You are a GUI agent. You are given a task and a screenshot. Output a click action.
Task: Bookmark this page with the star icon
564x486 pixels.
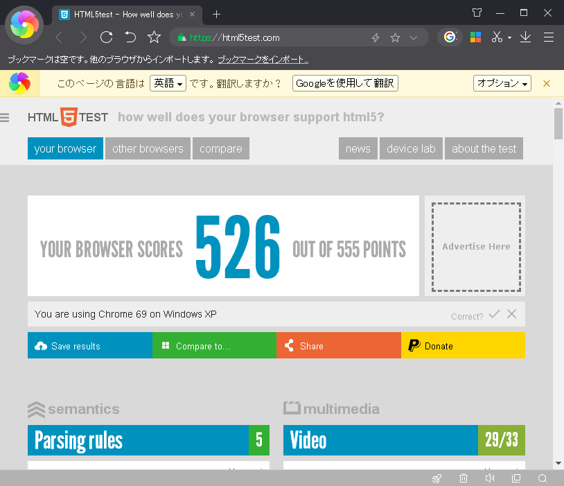pos(396,37)
